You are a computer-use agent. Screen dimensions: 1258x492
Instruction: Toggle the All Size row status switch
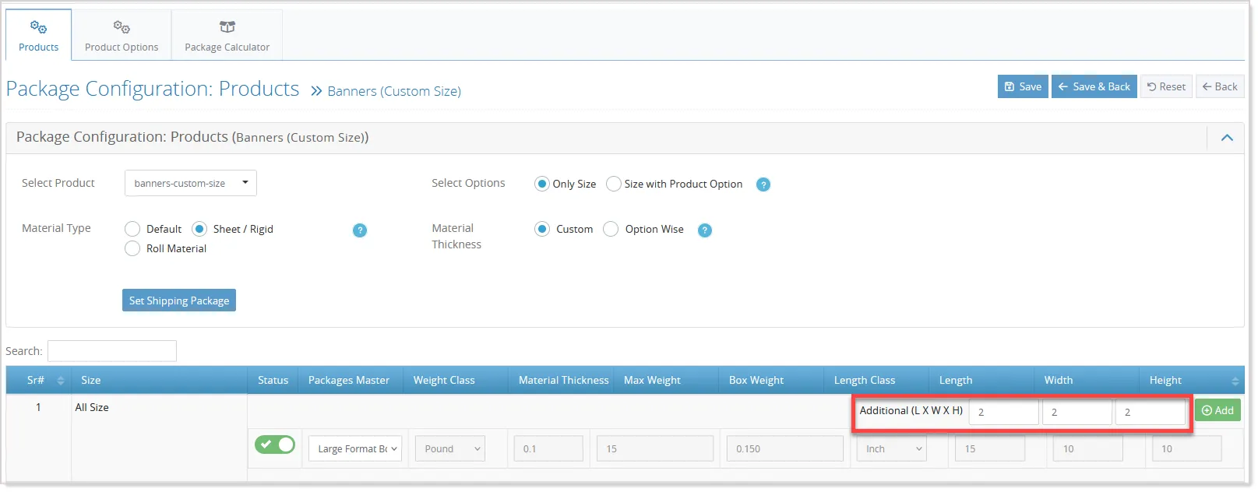click(275, 445)
